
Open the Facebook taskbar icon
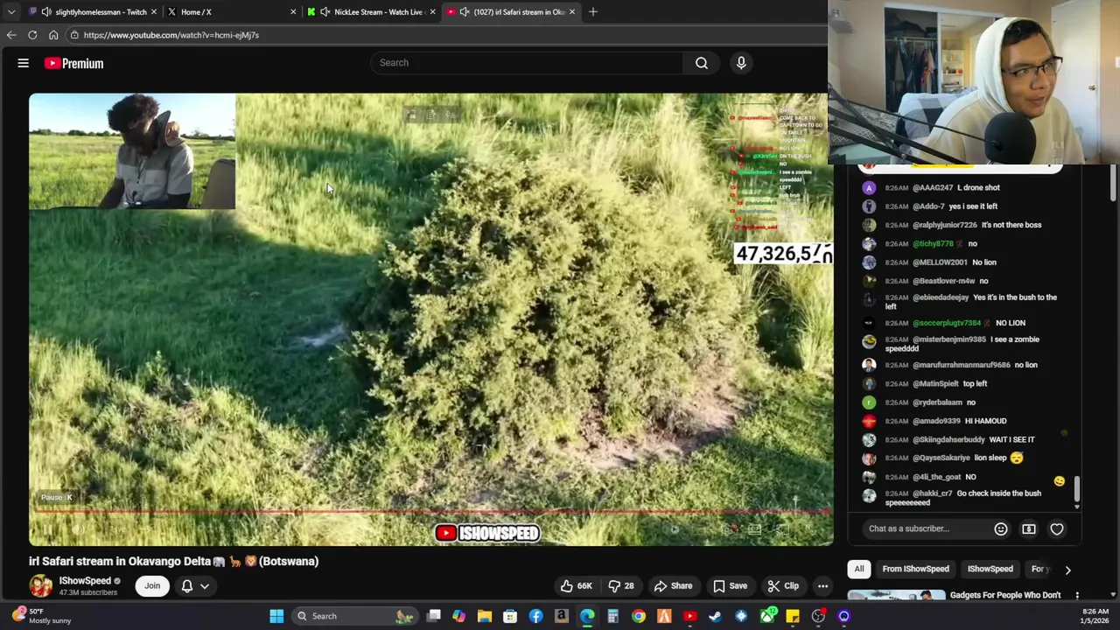535,616
